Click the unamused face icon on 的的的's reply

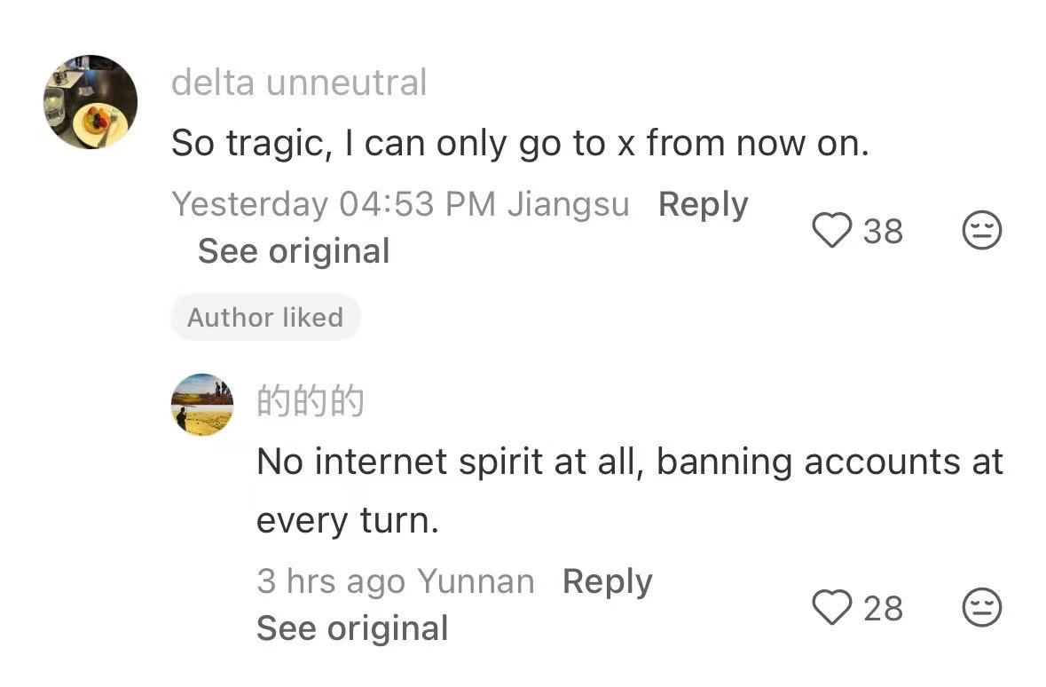981,608
